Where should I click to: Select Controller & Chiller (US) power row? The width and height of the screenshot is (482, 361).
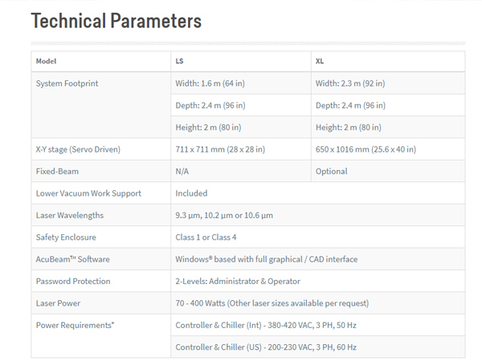pyautogui.click(x=266, y=347)
